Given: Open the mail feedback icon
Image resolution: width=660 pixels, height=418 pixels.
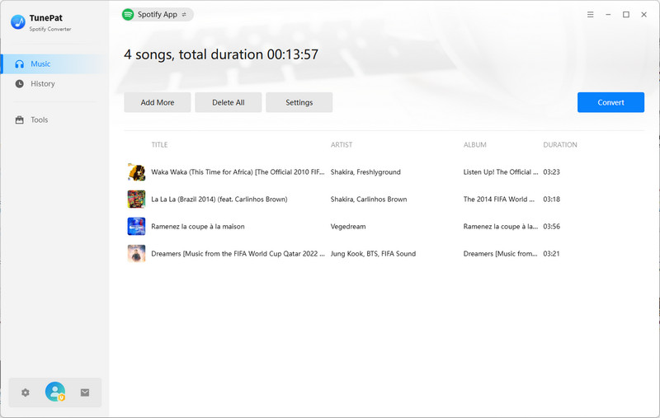Looking at the screenshot, I should click(85, 392).
